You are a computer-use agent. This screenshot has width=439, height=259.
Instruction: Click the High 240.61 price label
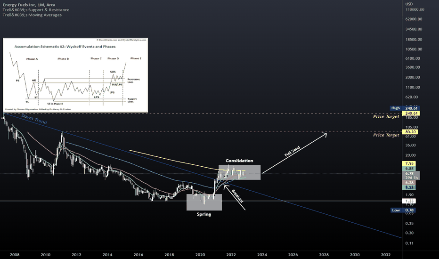[x=405, y=108]
